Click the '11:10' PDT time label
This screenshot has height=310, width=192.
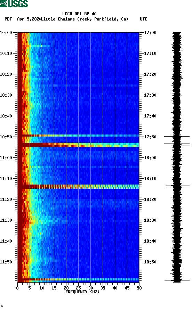6,179
